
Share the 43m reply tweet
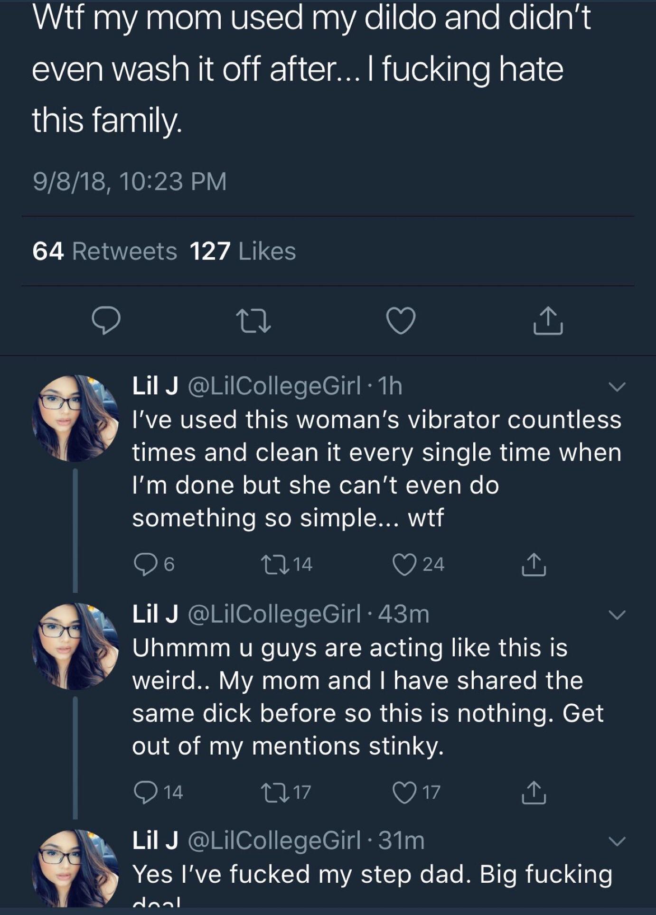tap(534, 792)
